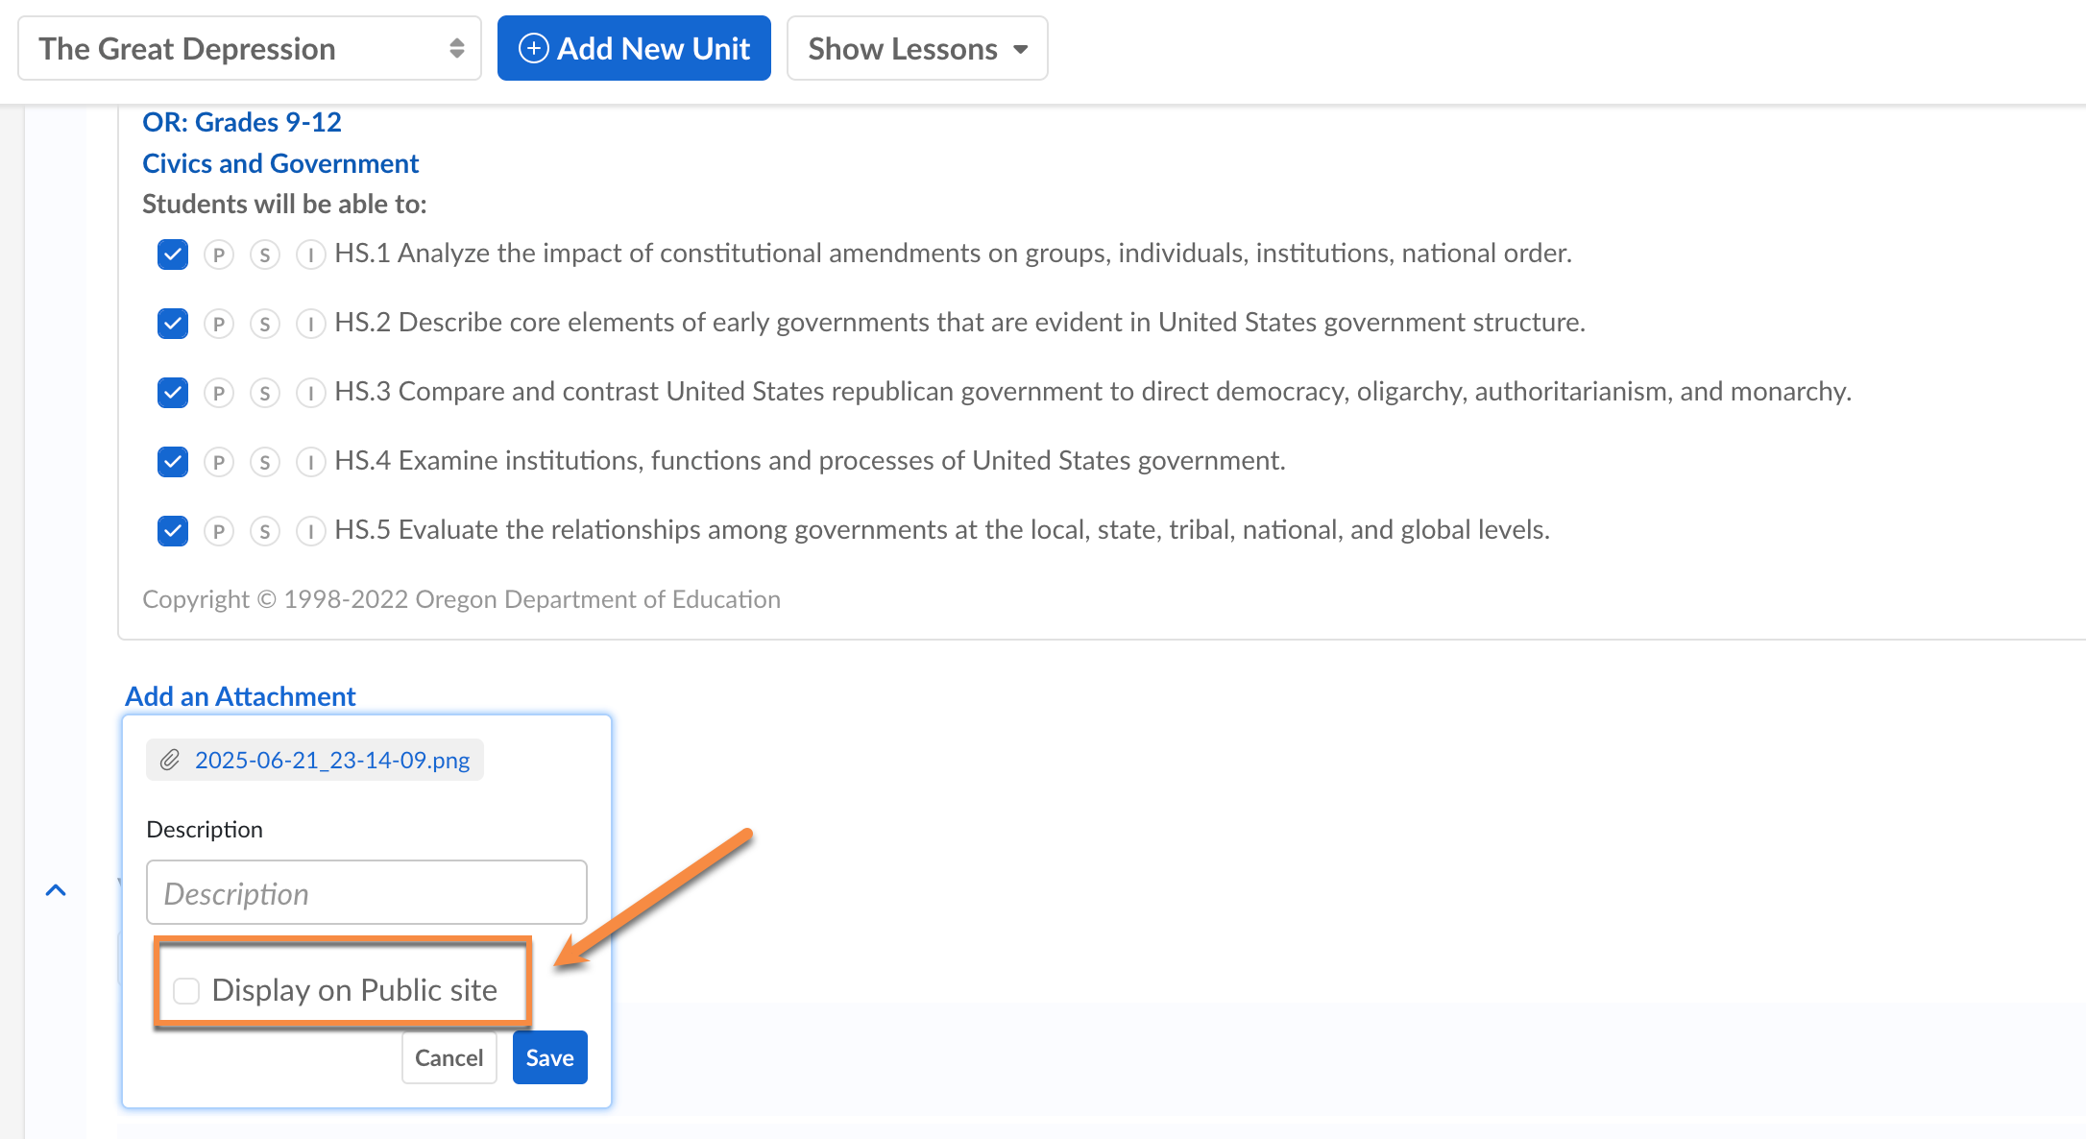Open the 2025-06-21_23-14-09.png file link

pyautogui.click(x=332, y=760)
